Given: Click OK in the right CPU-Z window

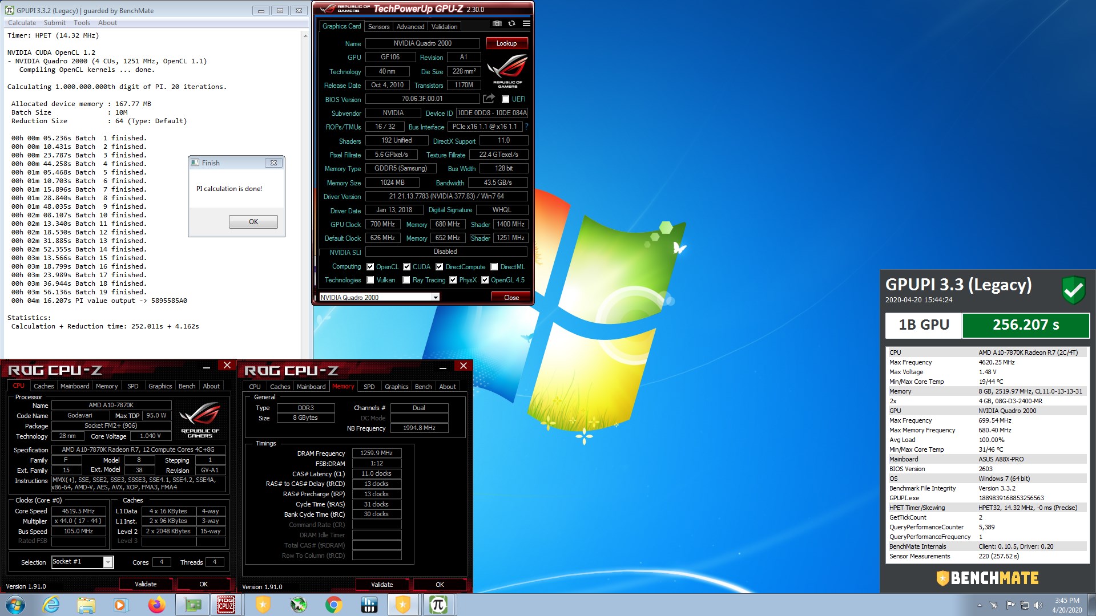Looking at the screenshot, I should coord(440,585).
